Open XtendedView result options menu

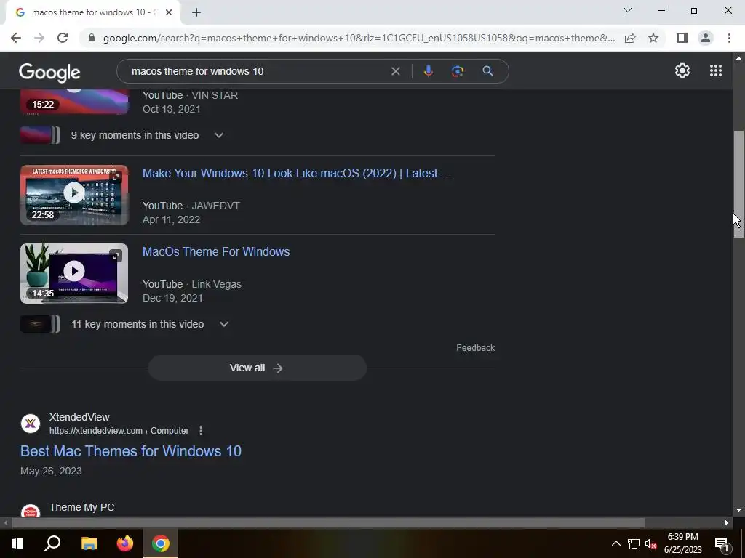click(x=201, y=431)
